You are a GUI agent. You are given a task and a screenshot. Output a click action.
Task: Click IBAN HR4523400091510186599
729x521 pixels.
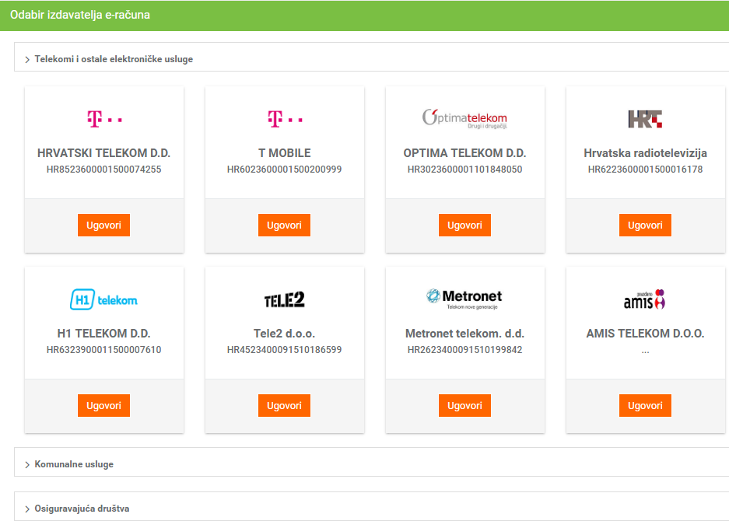click(x=284, y=349)
